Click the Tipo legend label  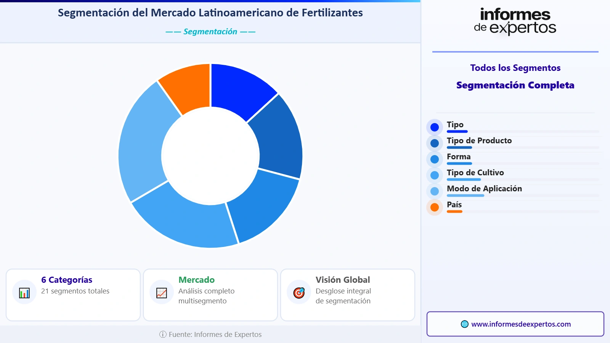tap(455, 125)
